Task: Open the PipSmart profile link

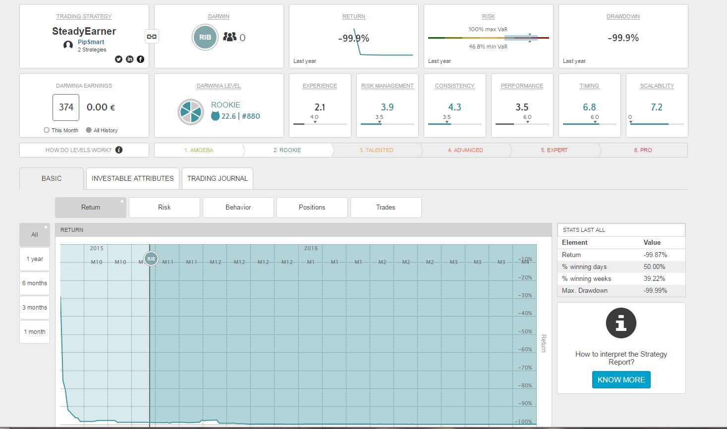Action: tap(91, 42)
